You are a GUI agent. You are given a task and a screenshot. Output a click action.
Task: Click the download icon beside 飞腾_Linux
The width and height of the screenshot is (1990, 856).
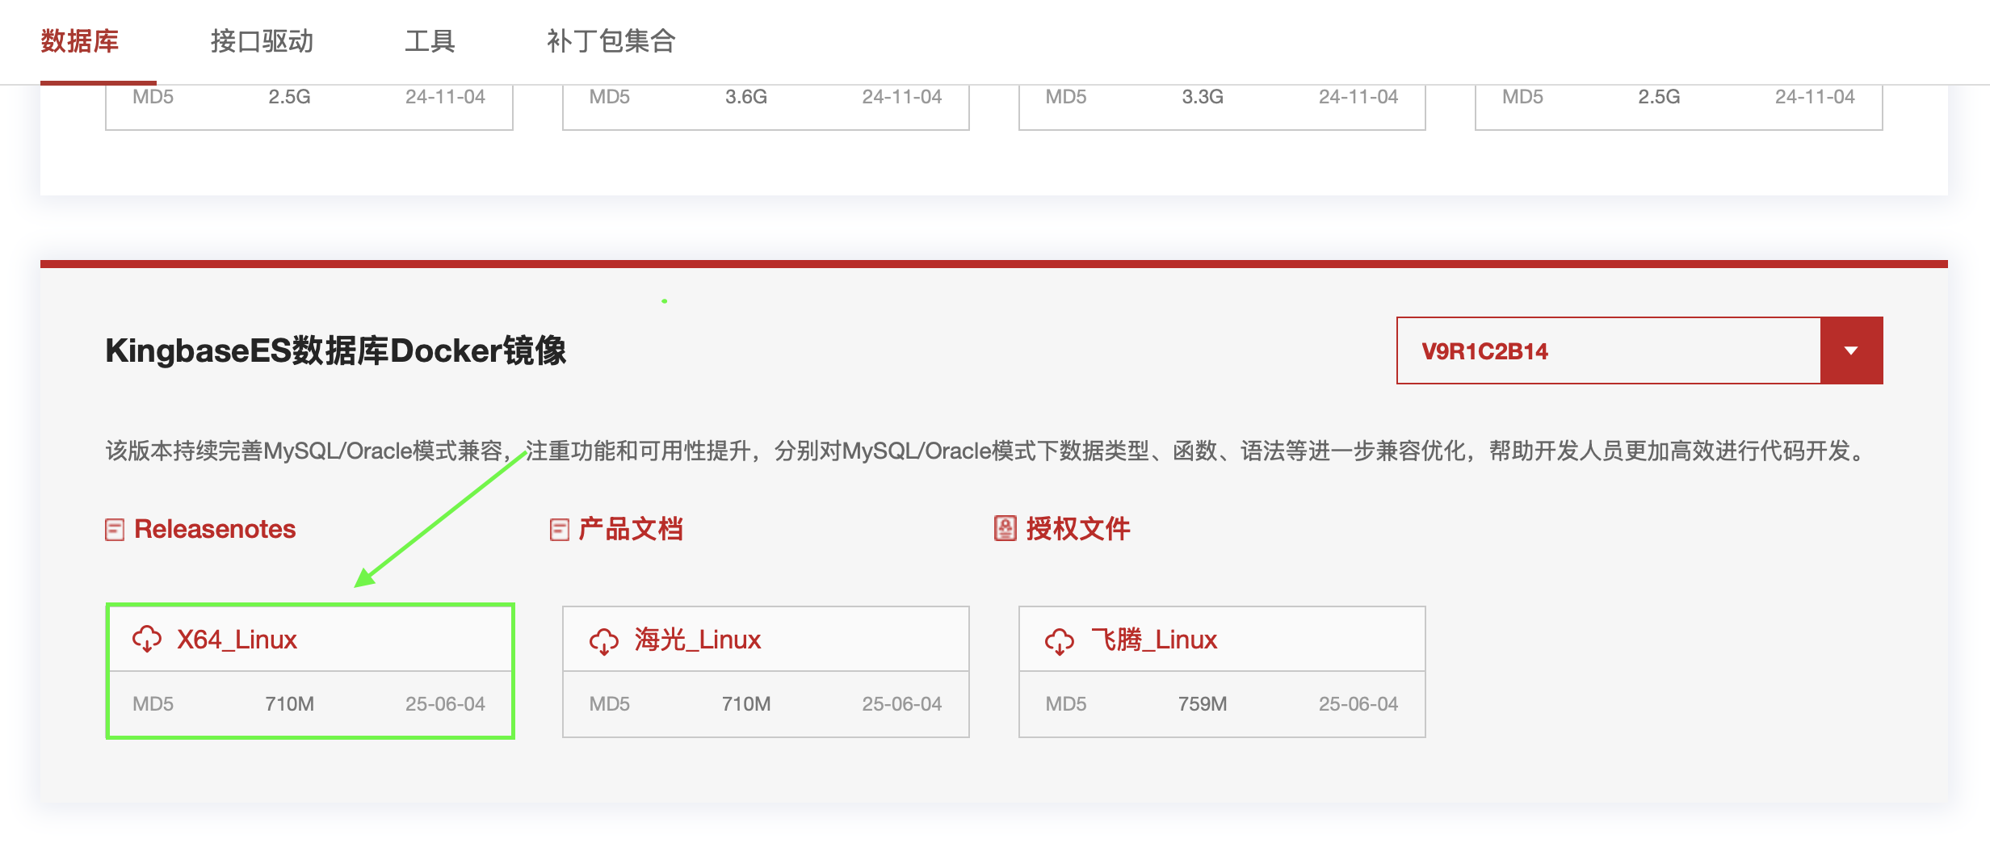point(1059,640)
